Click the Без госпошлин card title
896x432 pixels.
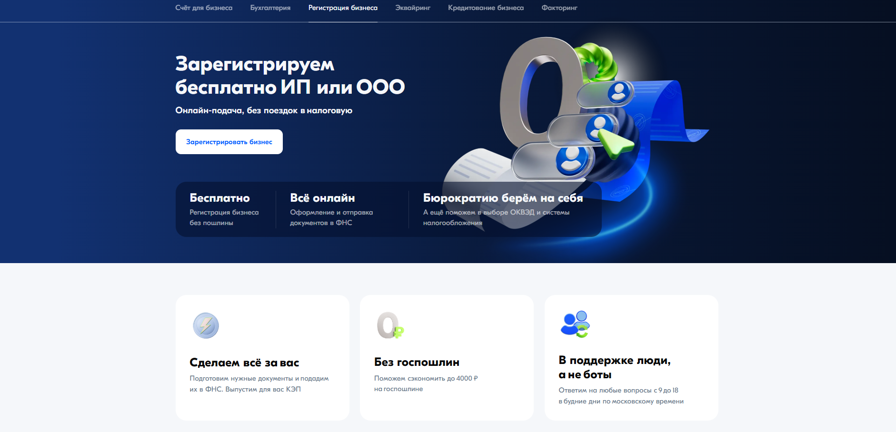417,362
